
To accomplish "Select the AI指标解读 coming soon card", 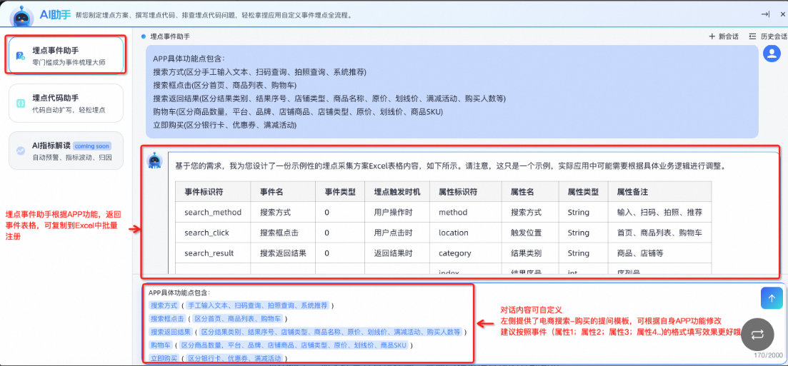I will pos(66,151).
